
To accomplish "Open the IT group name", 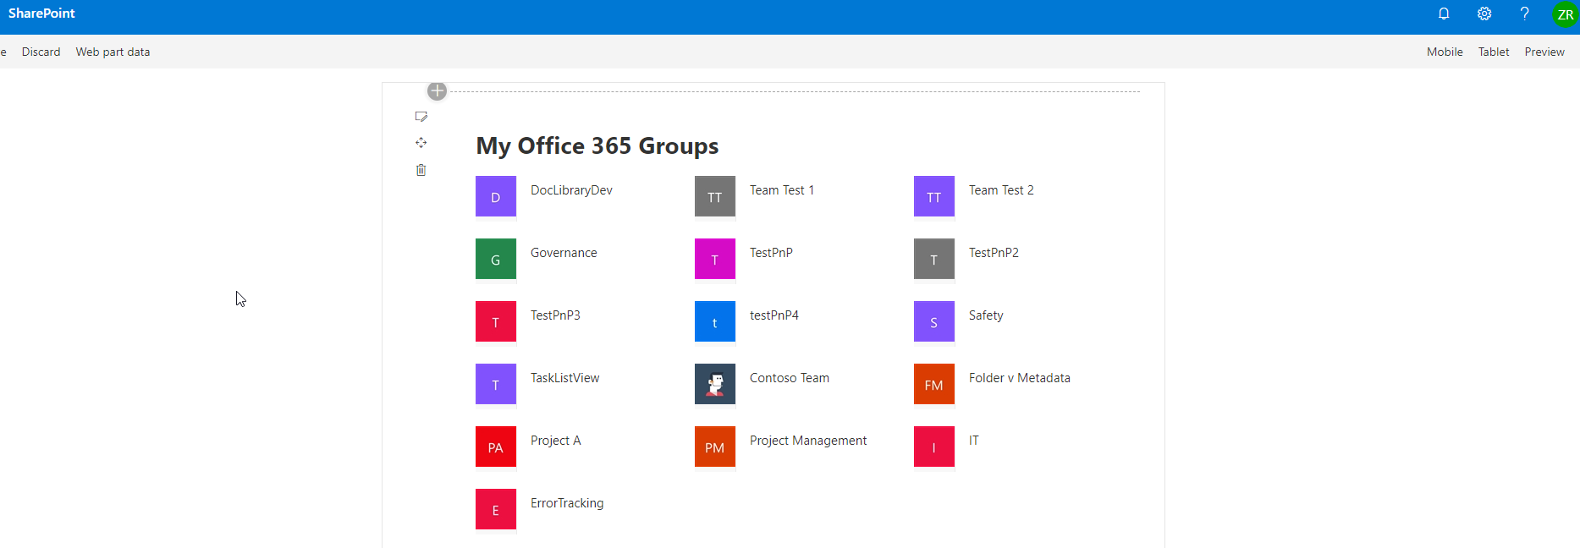I will coord(974,441).
